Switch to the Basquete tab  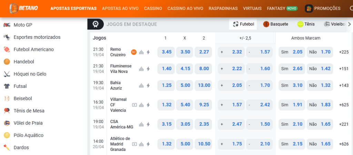[276, 24]
